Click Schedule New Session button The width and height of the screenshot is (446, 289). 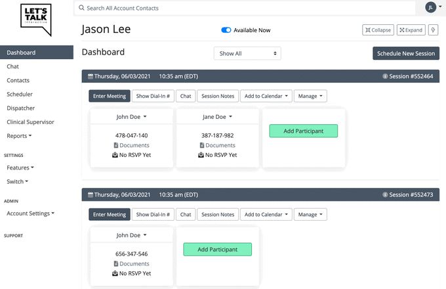405,53
